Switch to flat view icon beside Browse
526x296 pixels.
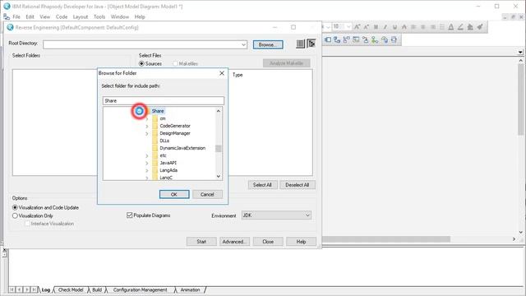[300, 44]
